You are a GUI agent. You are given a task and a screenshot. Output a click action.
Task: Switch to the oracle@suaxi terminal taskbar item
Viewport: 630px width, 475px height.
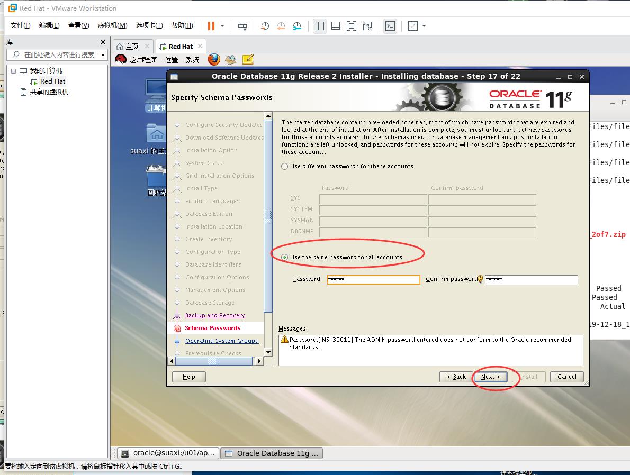(x=168, y=453)
